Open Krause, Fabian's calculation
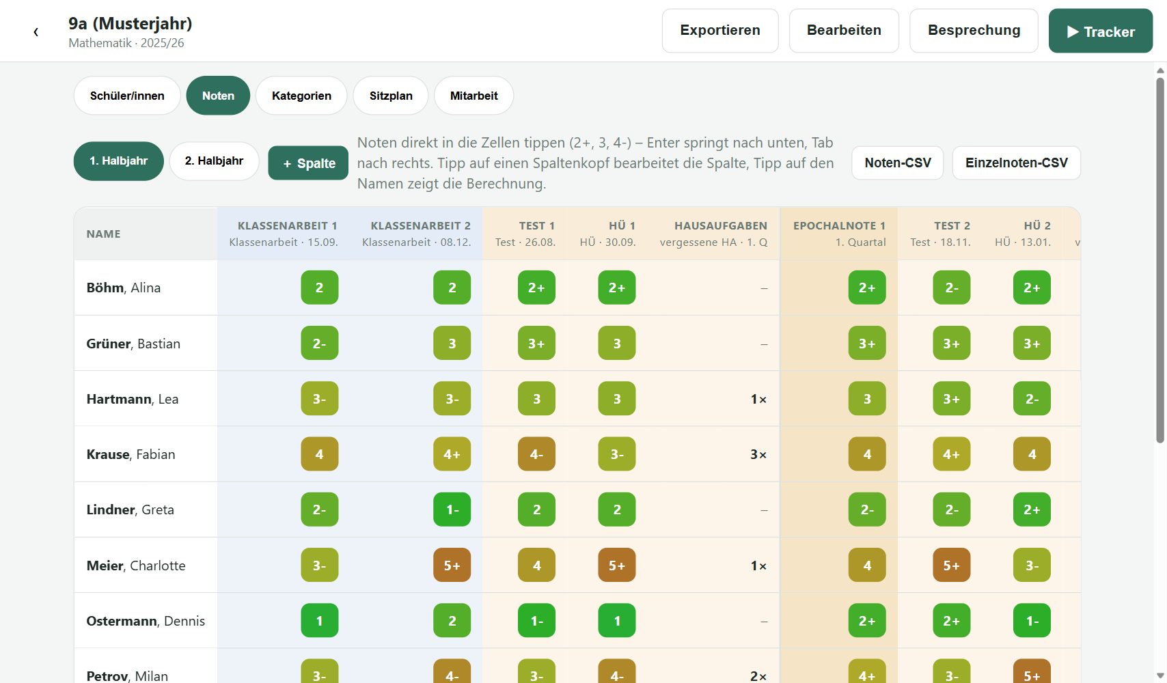 pos(131,454)
